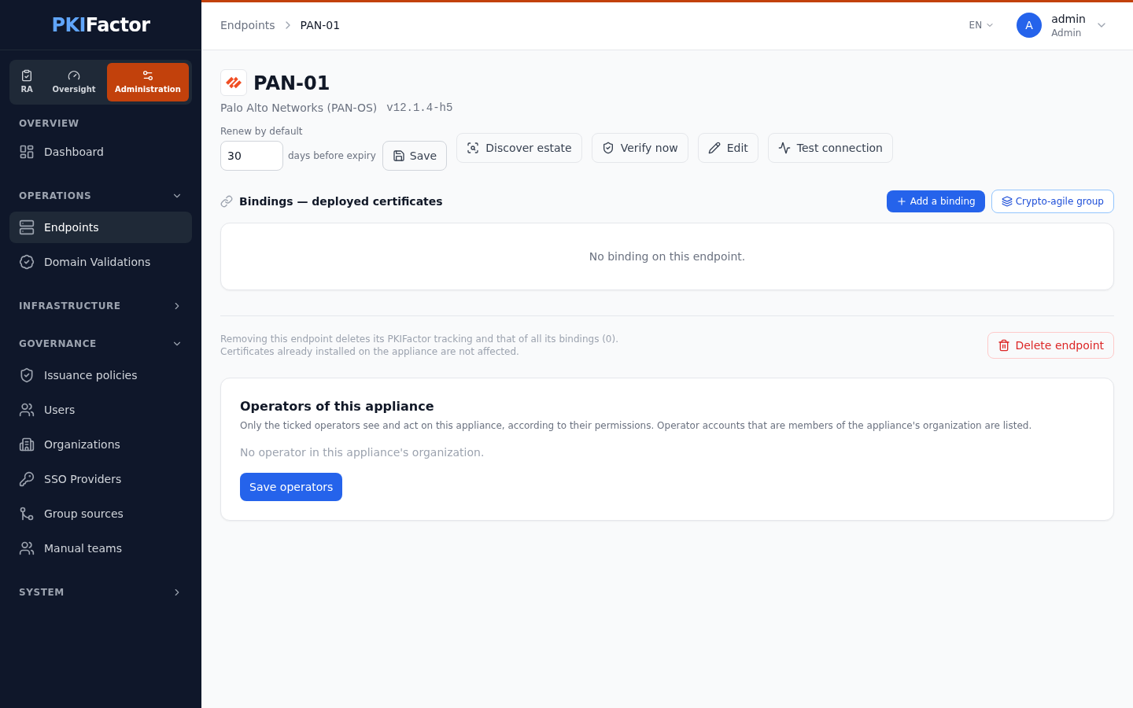The width and height of the screenshot is (1133, 708).
Task: Click the admin avatar circle
Action: (x=1029, y=25)
